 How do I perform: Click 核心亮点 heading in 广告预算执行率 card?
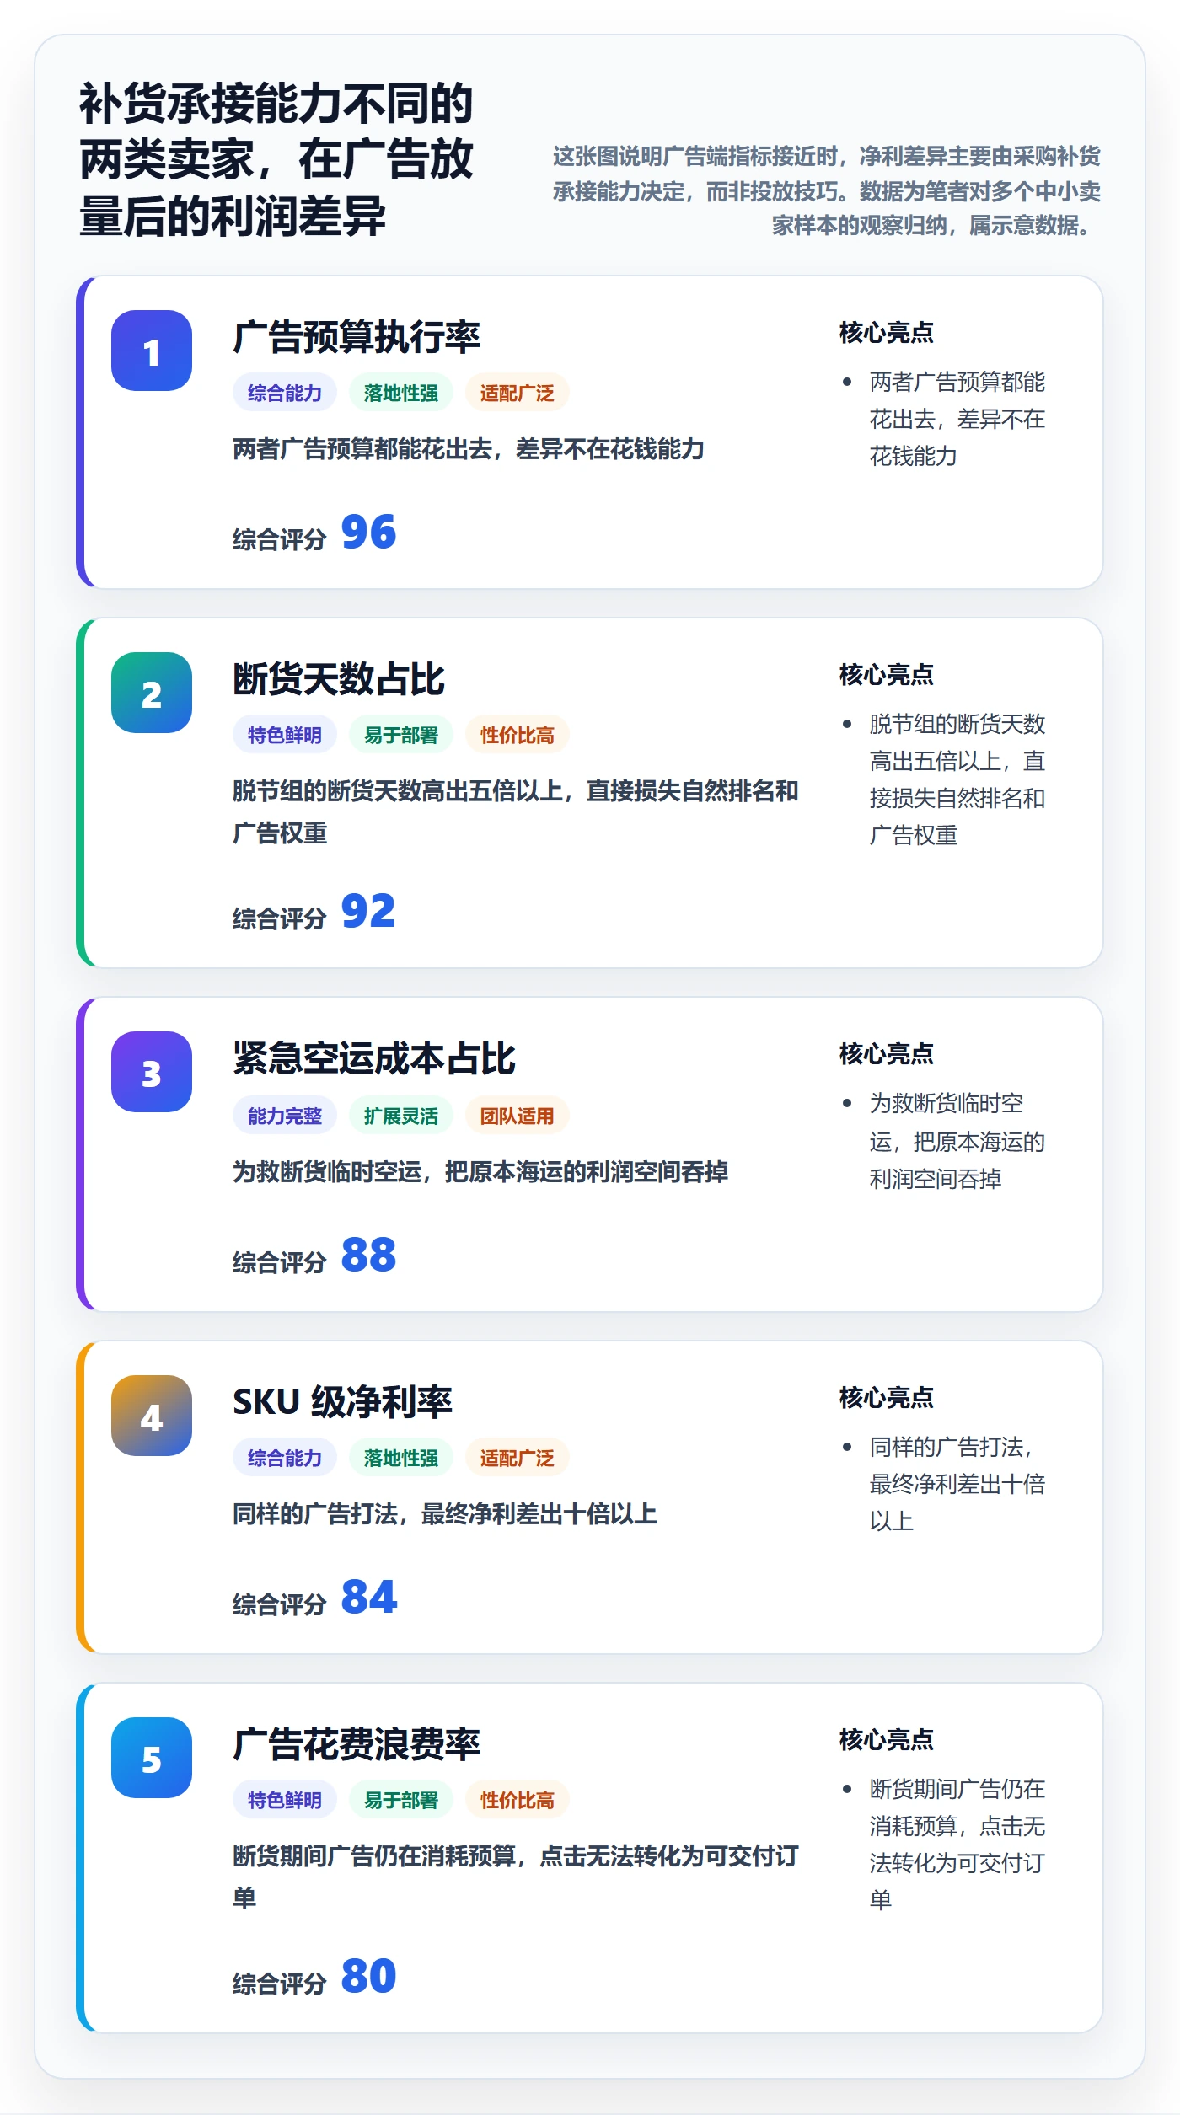887,333
